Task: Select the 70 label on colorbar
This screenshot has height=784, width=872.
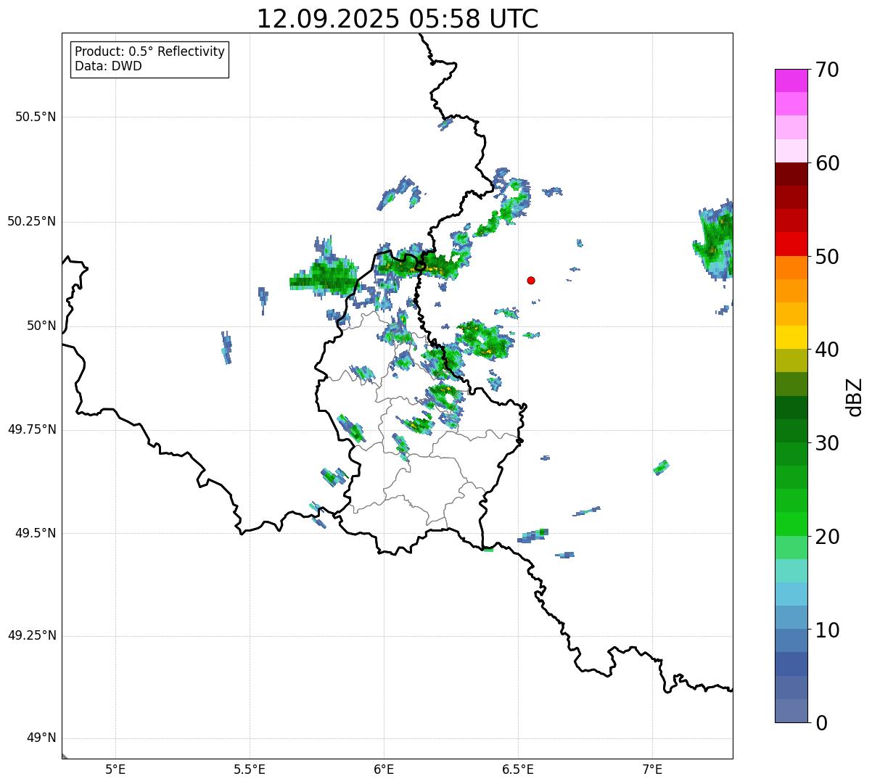Action: coord(827,70)
